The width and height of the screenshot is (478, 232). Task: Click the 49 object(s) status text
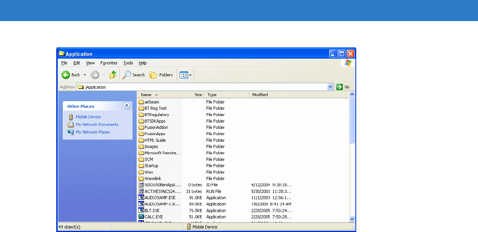[70, 227]
